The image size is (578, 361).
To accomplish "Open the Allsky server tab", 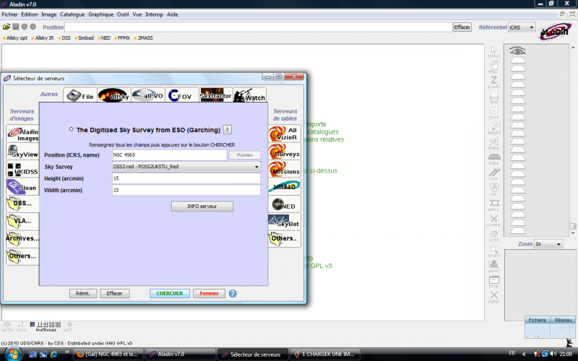I will tap(114, 95).
